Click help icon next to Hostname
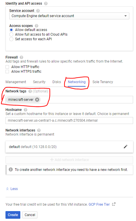Image resolution: width=136 pixels, height=221 pixels. click(x=26, y=110)
